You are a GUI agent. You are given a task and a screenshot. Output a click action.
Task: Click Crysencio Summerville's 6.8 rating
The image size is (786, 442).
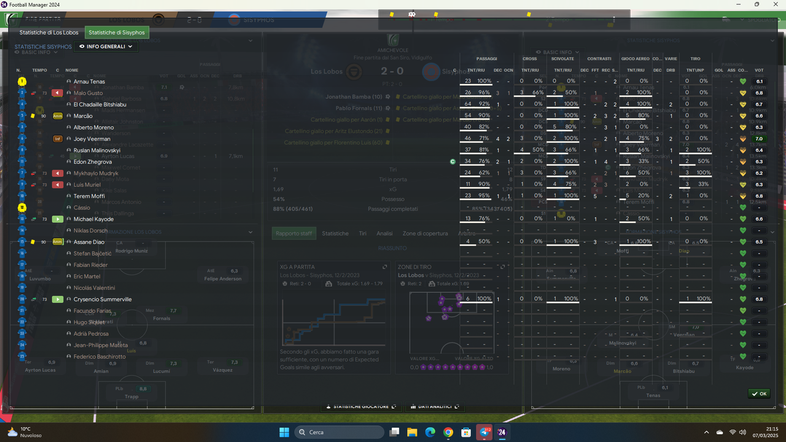click(x=760, y=300)
